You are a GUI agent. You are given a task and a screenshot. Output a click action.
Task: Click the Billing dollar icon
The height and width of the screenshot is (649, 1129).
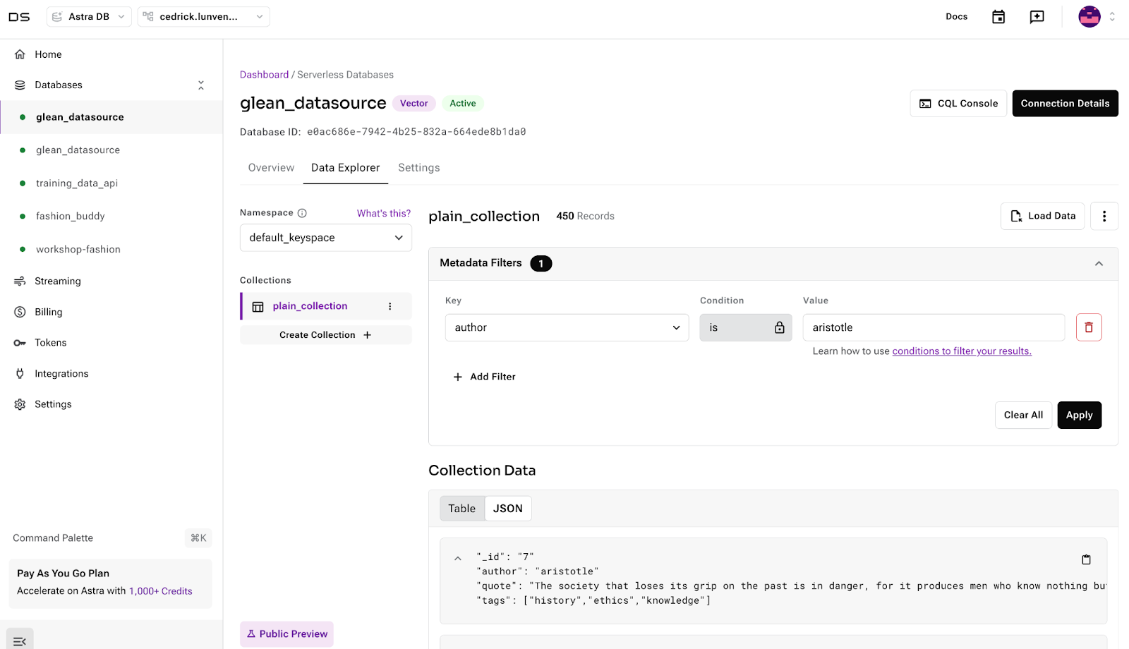tap(20, 312)
